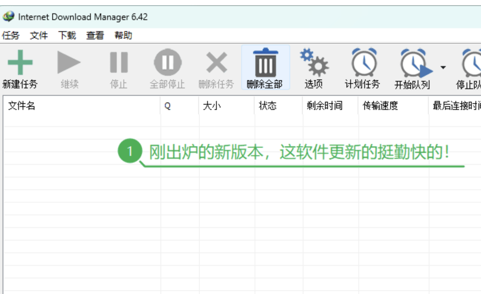The image size is (481, 294).
Task: Open the 选项 options gear icon
Action: click(x=314, y=63)
